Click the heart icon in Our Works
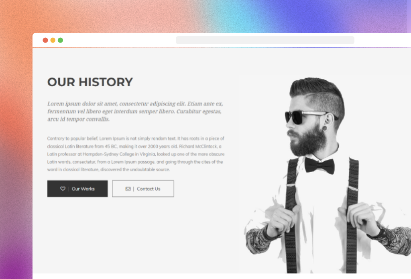 (x=63, y=189)
